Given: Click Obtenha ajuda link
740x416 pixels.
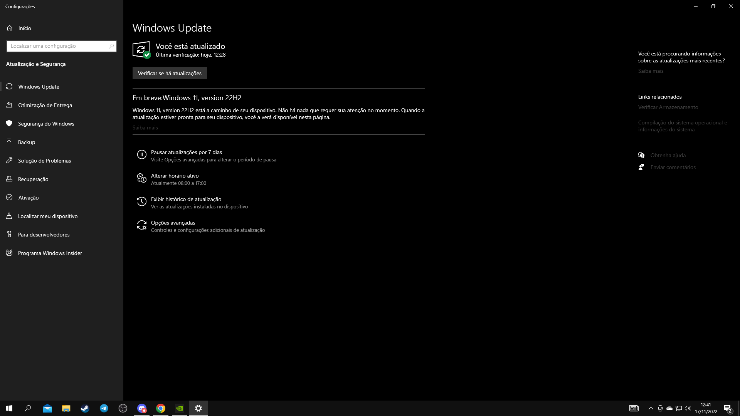Looking at the screenshot, I should tap(668, 155).
